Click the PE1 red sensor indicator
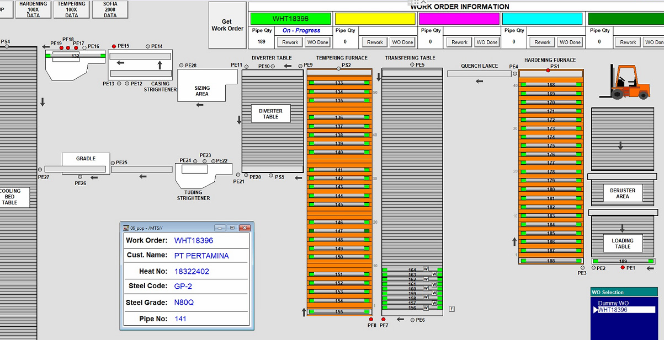The width and height of the screenshot is (664, 340). click(623, 268)
